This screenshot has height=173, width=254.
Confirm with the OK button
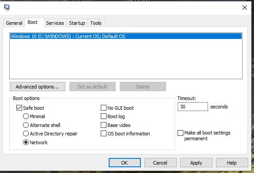[x=125, y=163]
